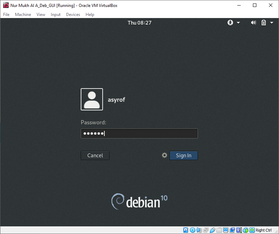Open the Devices menu
Screen dimensions: 279x234
click(x=73, y=15)
